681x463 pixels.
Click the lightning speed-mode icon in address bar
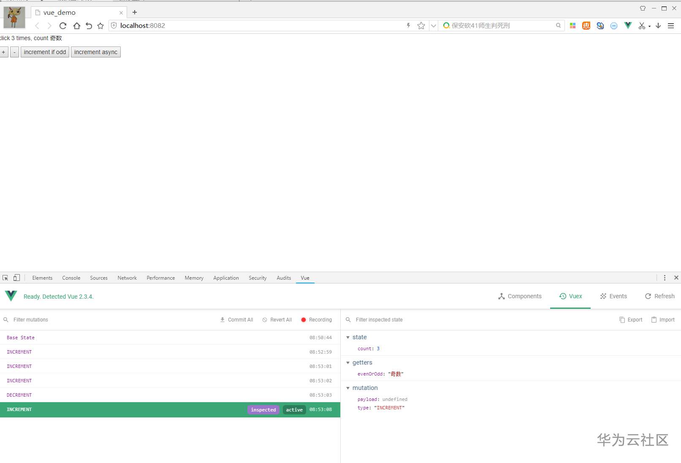(408, 25)
